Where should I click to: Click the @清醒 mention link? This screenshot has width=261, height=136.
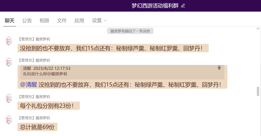tap(28, 85)
